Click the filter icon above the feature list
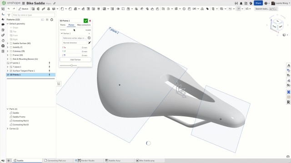The image size is (291, 163). (9, 15)
